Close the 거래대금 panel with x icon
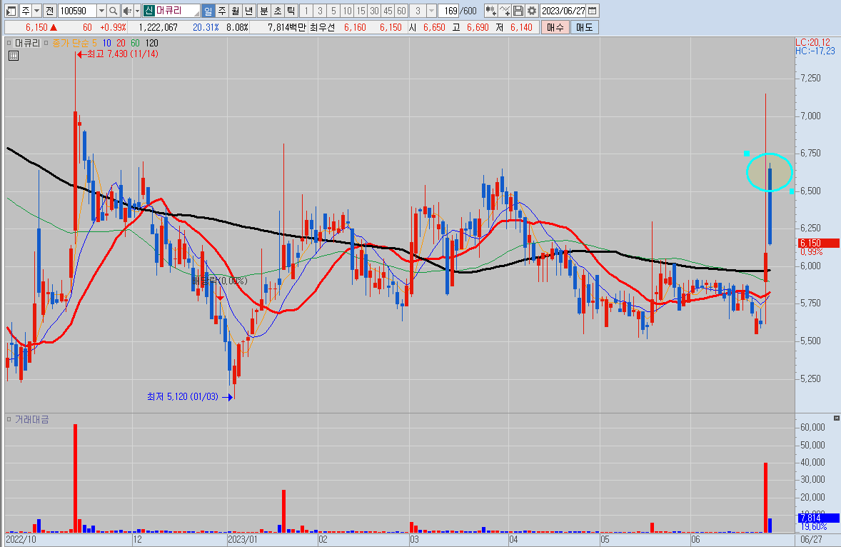 coord(836,418)
